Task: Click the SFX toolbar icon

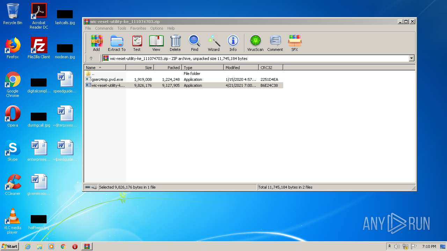Action: 295,43
